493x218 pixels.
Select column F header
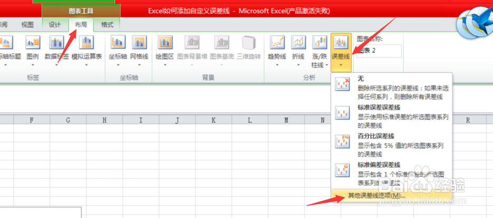pos(32,120)
